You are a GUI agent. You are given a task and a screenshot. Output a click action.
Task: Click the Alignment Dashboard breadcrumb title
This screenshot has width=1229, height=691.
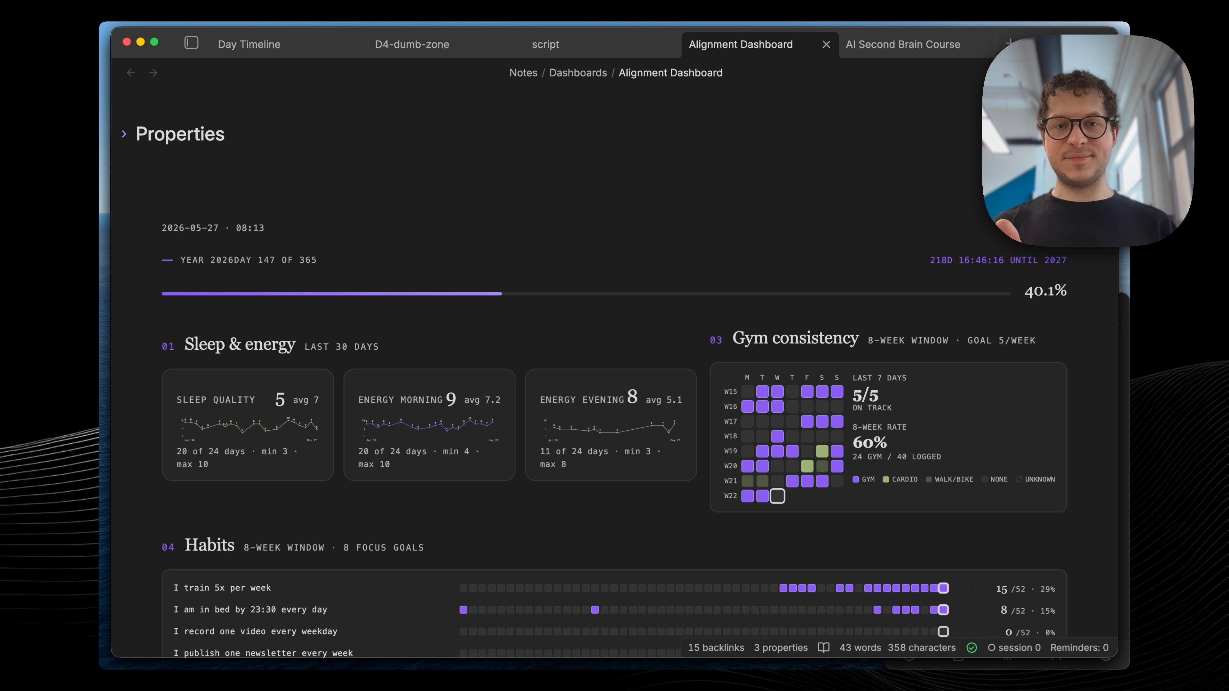pyautogui.click(x=670, y=73)
